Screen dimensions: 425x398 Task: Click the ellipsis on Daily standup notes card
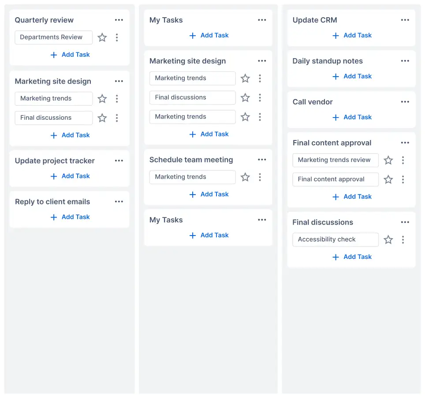405,61
